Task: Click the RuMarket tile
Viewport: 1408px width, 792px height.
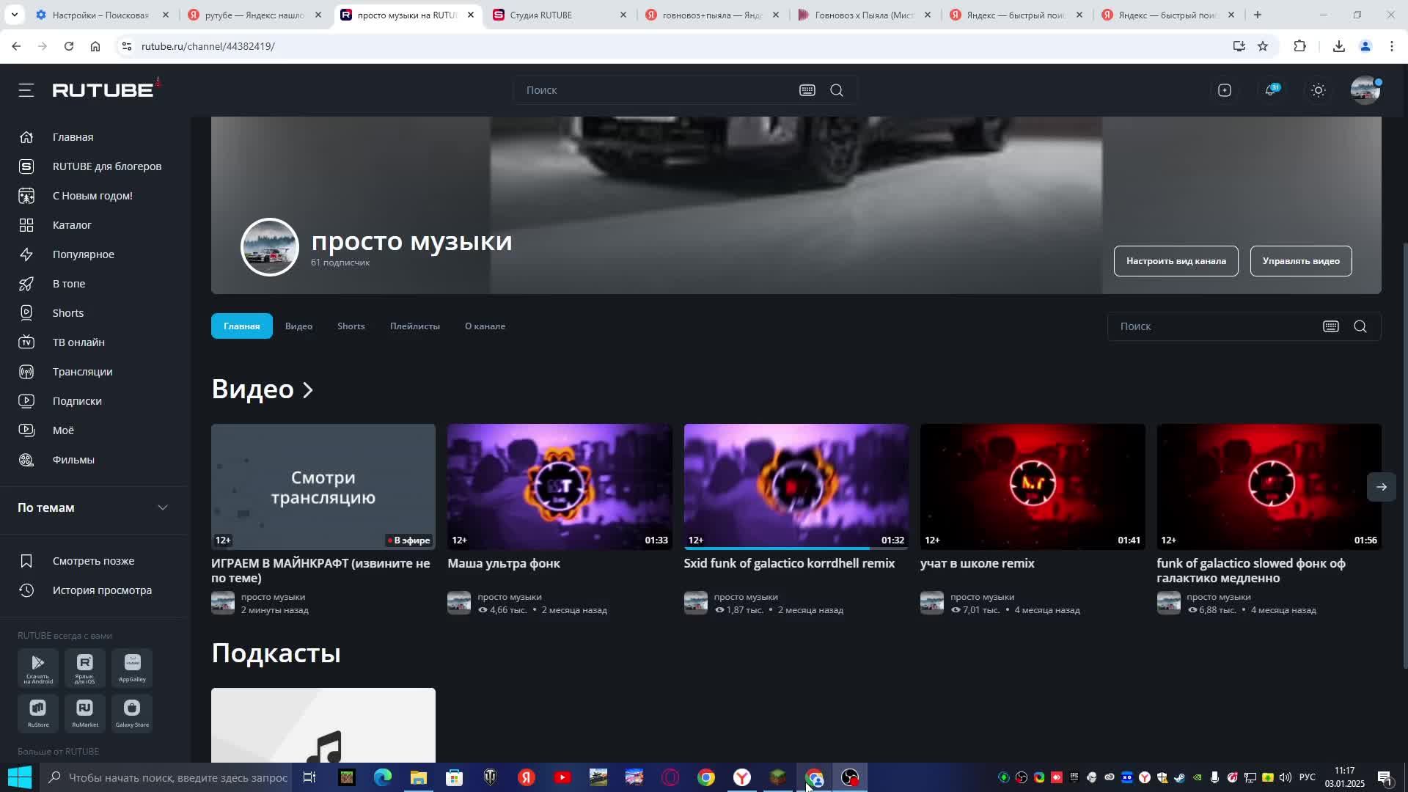Action: click(x=85, y=713)
